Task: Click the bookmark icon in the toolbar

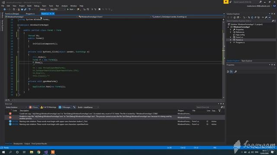Action: click(x=100, y=9)
